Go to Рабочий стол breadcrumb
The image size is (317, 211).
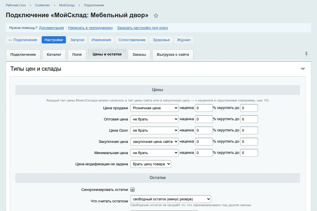coord(16,5)
